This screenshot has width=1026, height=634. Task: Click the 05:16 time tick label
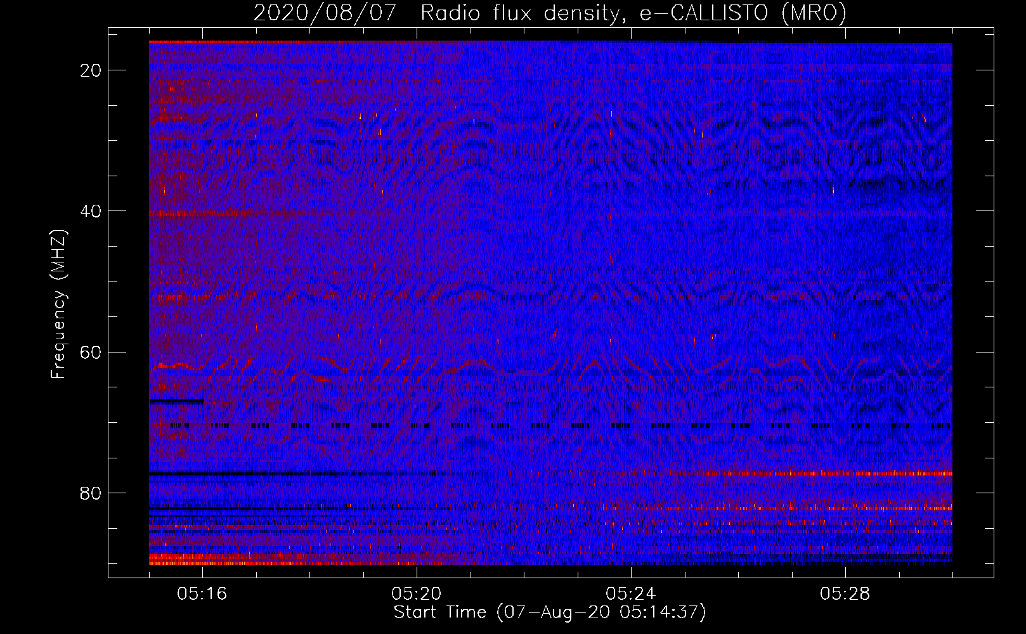click(x=202, y=594)
